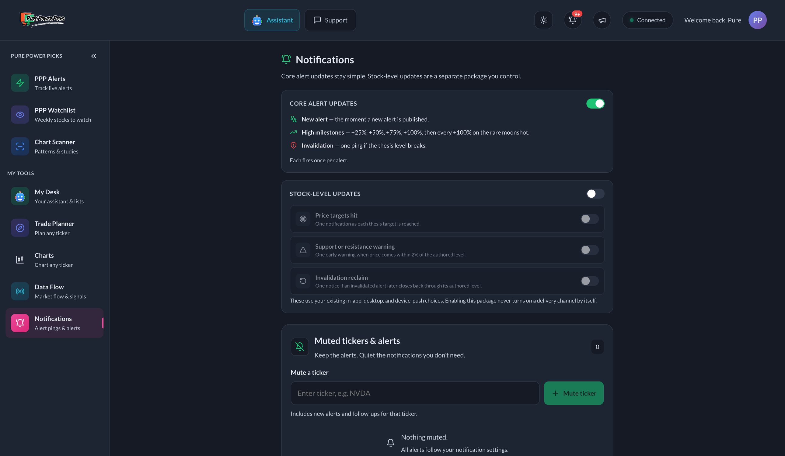Click 'Welcome back, Pure' text
The image size is (785, 456).
pyautogui.click(x=712, y=20)
